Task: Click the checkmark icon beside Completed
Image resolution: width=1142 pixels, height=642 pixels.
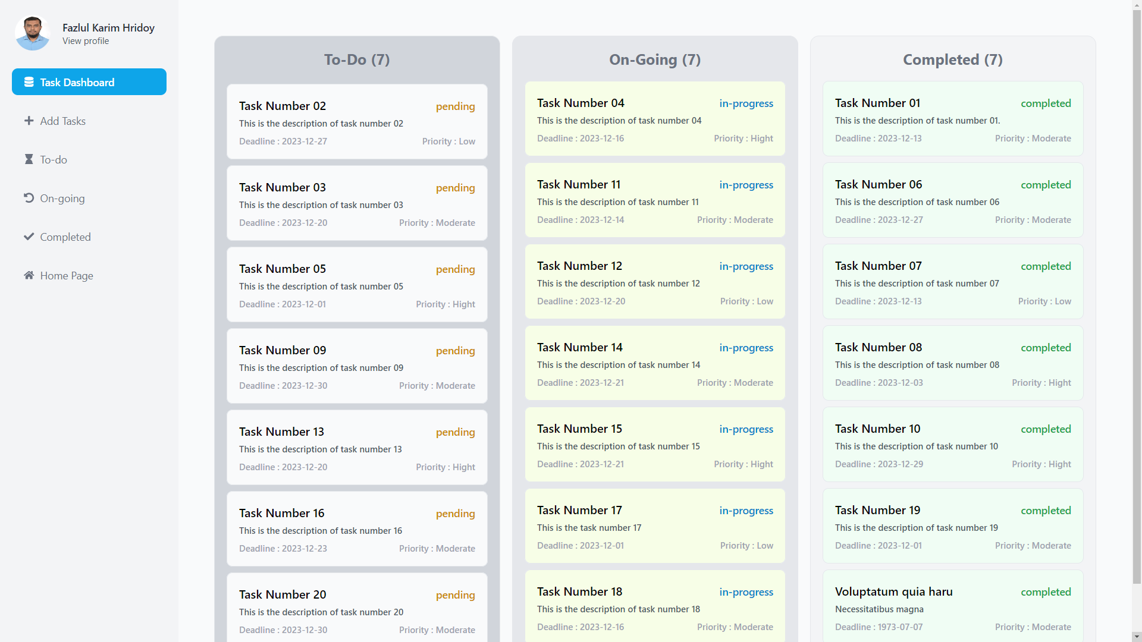Action: (x=29, y=237)
